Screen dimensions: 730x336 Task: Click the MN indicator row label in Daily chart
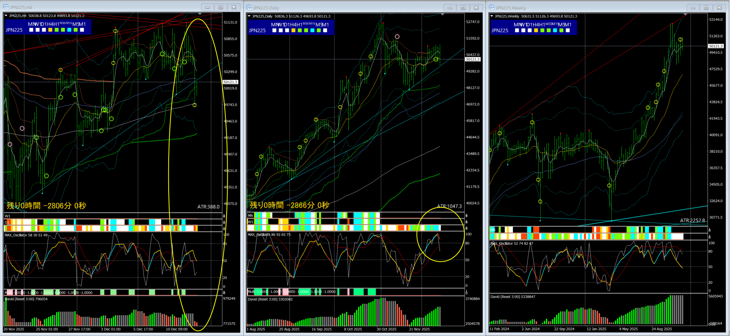click(x=250, y=215)
